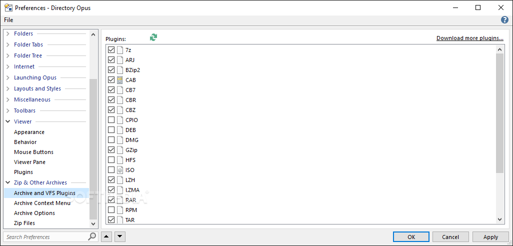
Task: Open the Zip Files page
Action: point(24,223)
